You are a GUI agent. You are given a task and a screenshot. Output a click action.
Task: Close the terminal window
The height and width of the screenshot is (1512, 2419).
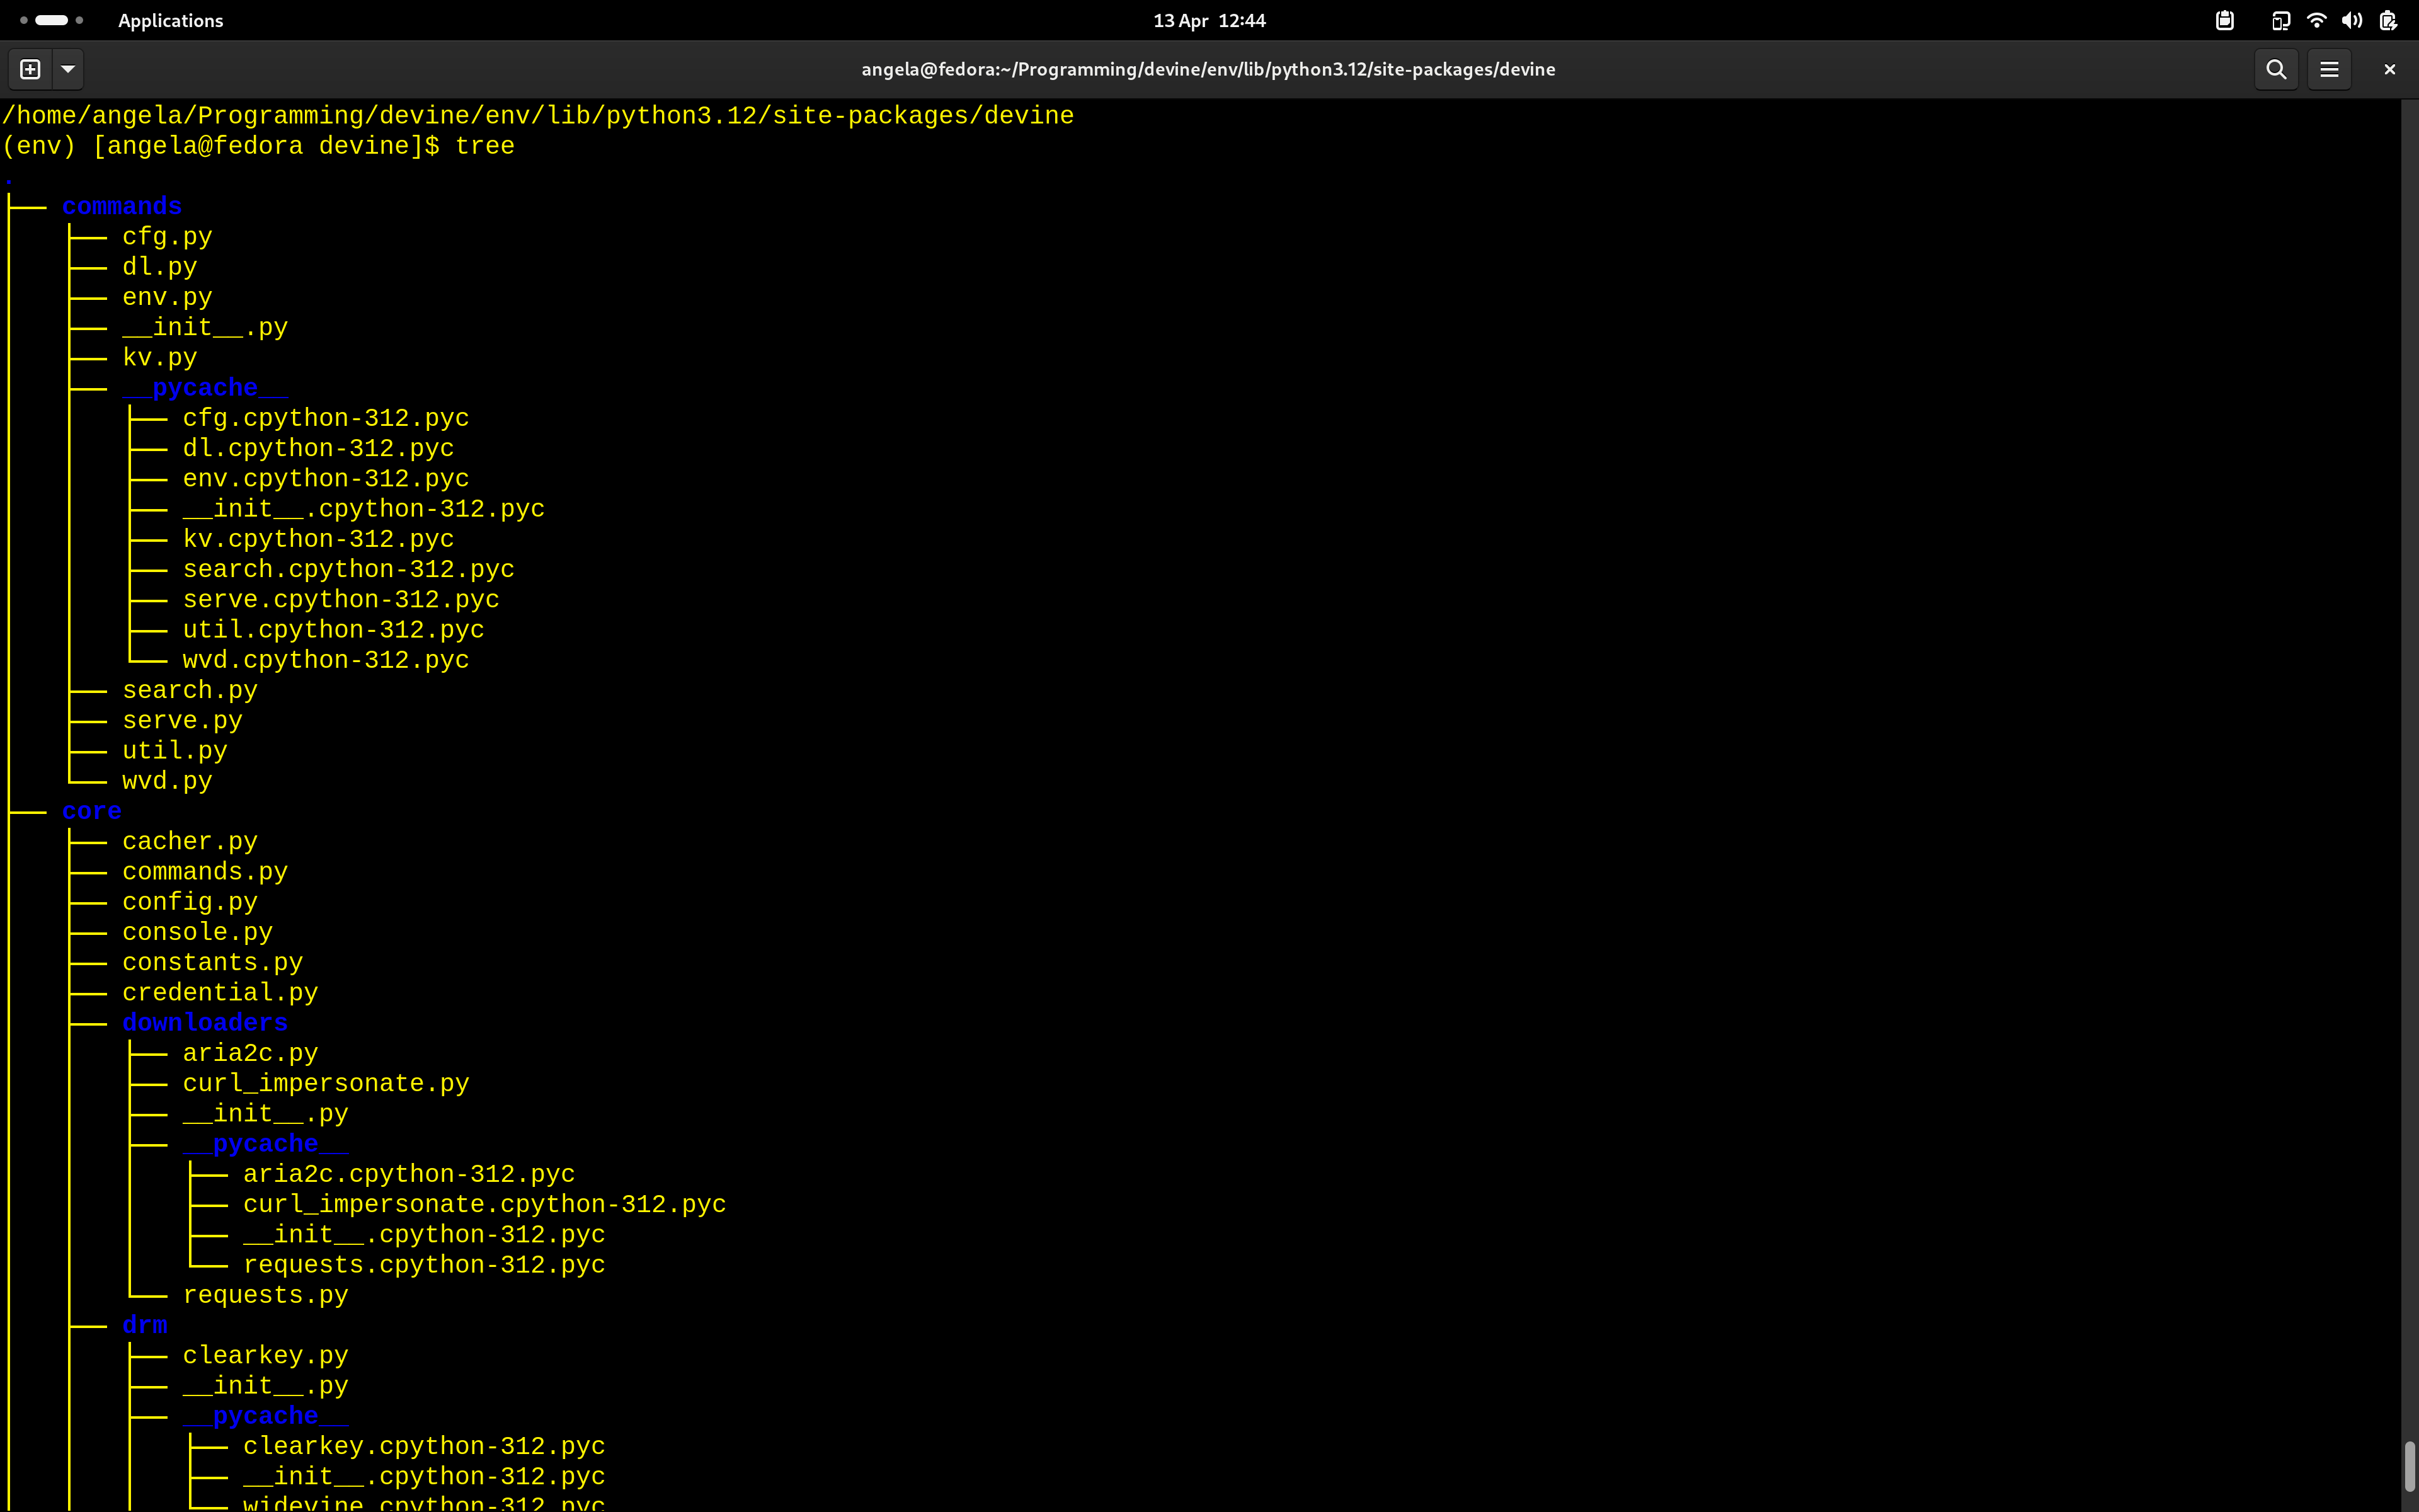pos(2389,69)
